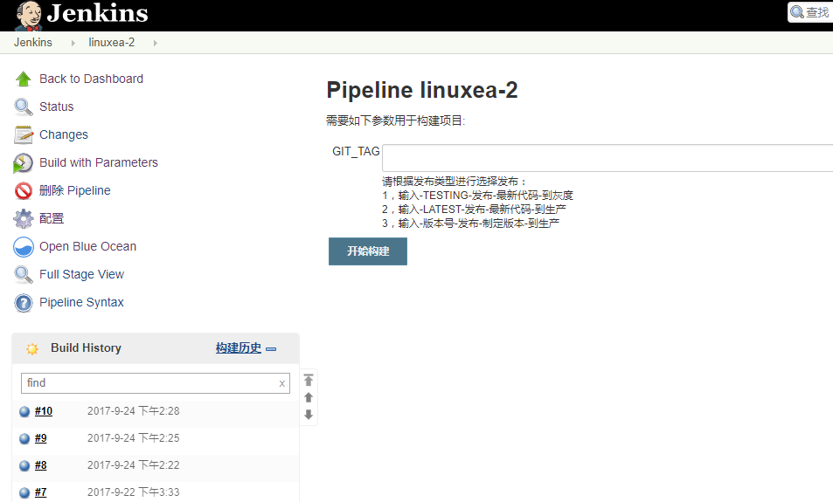Image resolution: width=833 pixels, height=502 pixels.
Task: Click the blue status ball for build #7
Action: [24, 492]
